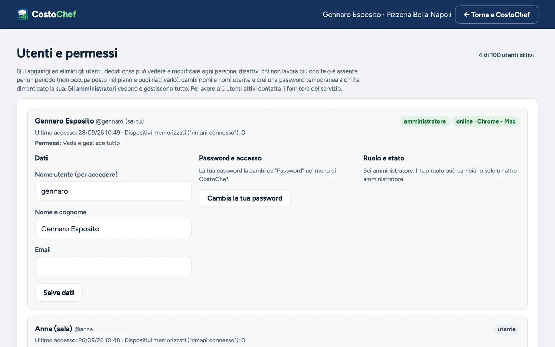Screen dimensions: 555x347
Task: Click the Password e accesso heading
Action: point(230,158)
